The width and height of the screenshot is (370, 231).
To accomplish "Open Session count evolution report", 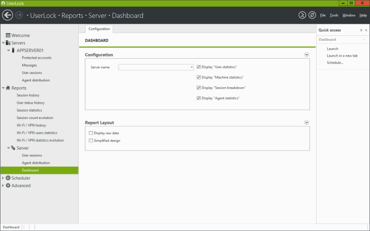I will tap(35, 118).
